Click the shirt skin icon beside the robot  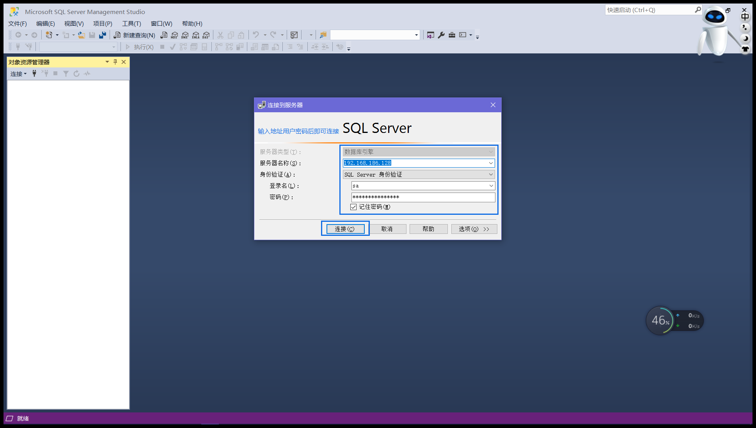[745, 49]
